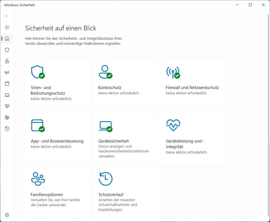This screenshot has height=222, width=270.
Task: Open Viren- und Bedrohungsschutz from the sidebar
Action: [7, 50]
